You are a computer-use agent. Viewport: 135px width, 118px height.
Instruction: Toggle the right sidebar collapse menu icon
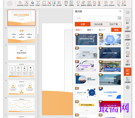click(128, 12)
